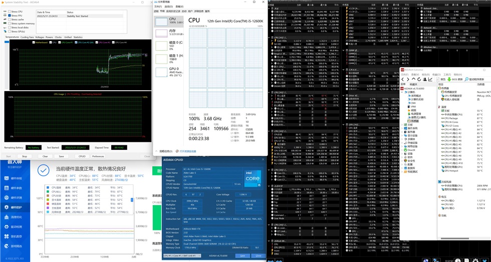Toggle CPU Core #1 graph legend checkbox
Screen dimensions: 491x262
click(x=60, y=43)
